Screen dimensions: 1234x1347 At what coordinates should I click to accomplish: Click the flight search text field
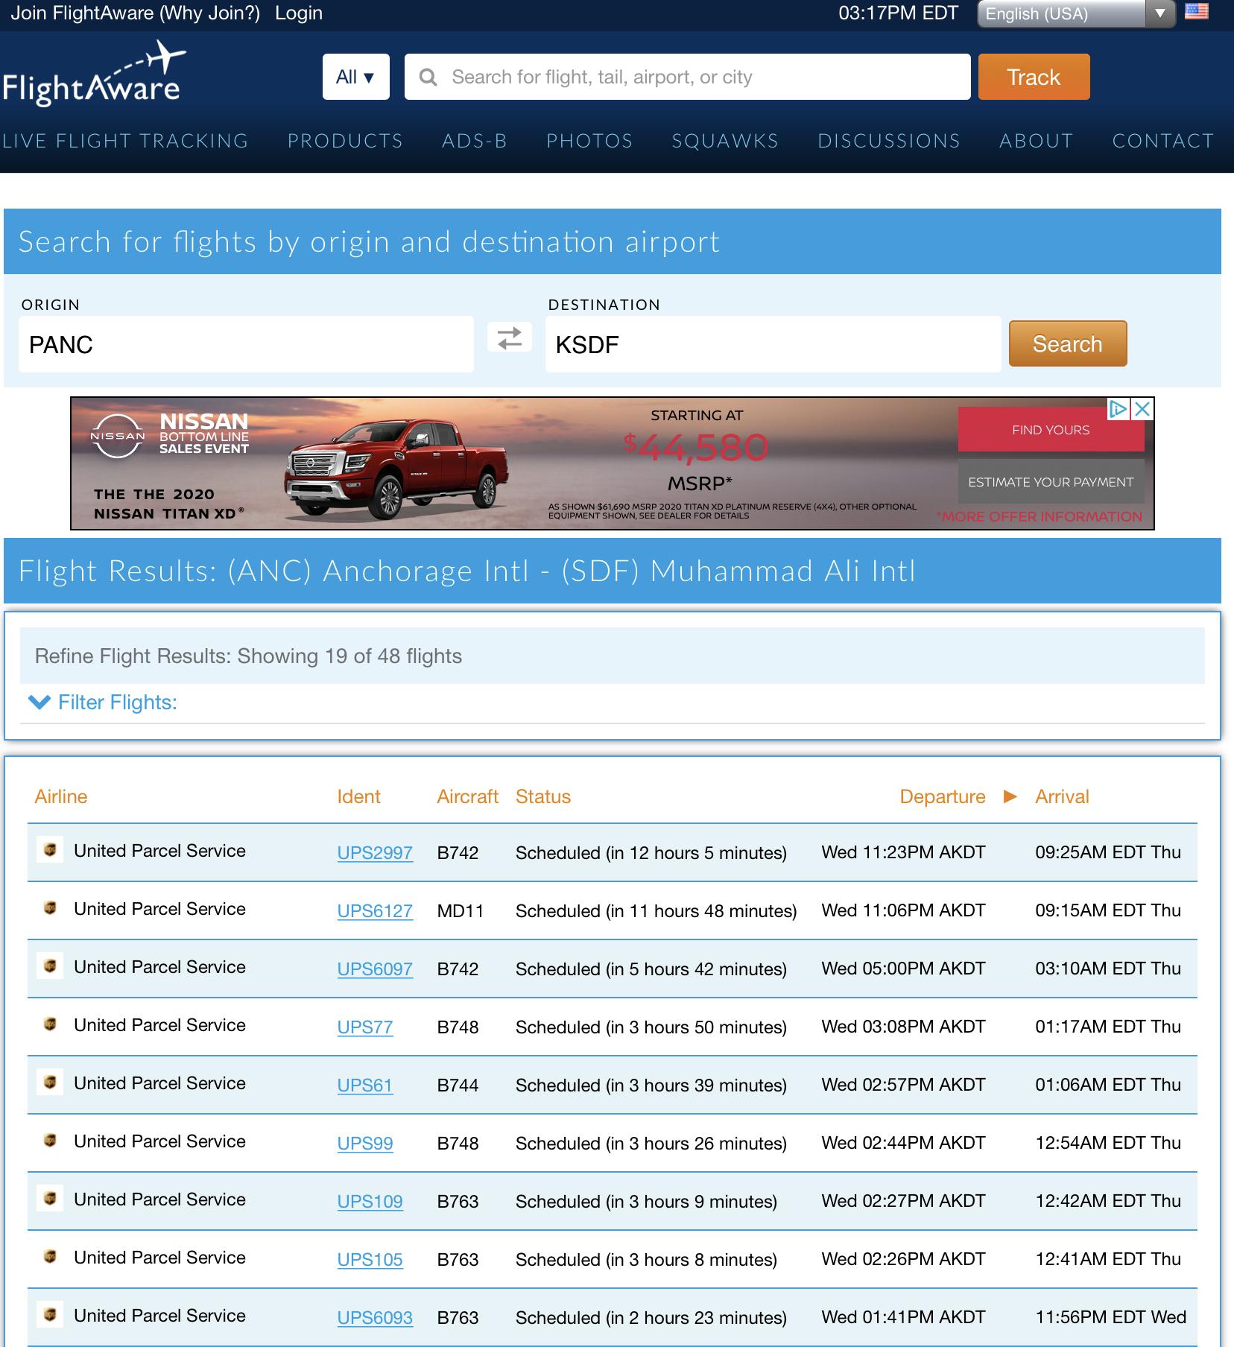(687, 77)
